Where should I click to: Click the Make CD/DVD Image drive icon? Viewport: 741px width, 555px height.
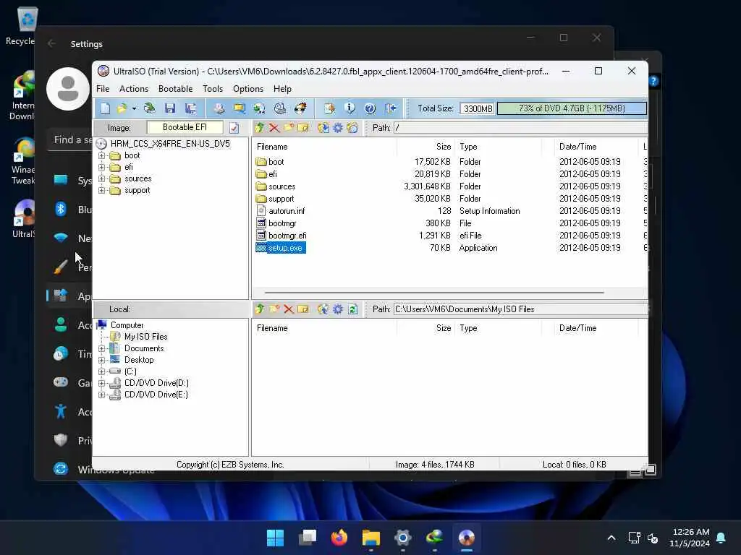point(219,108)
